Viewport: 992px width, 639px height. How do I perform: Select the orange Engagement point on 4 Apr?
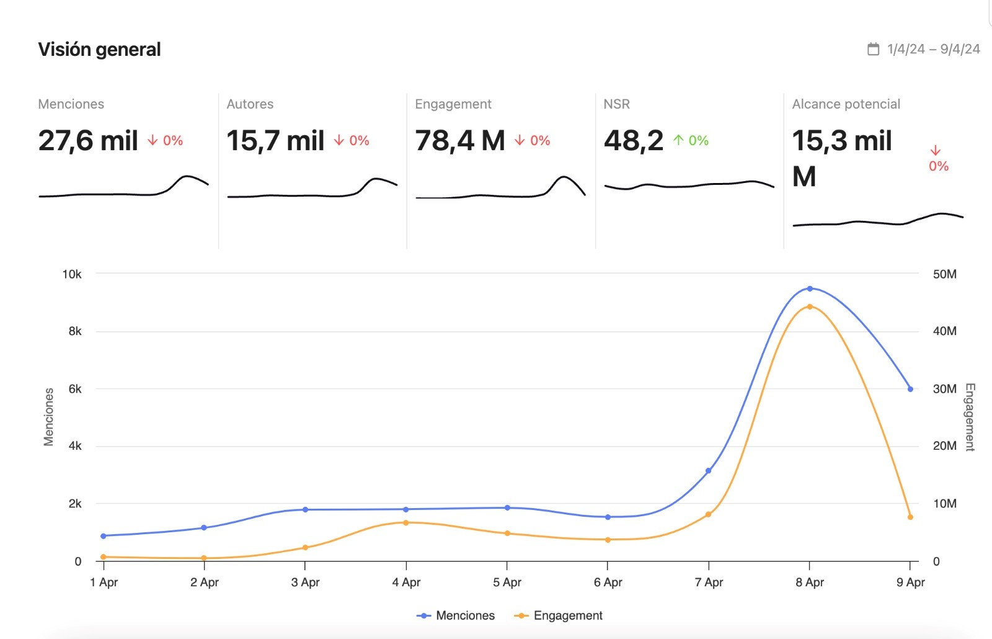[x=406, y=522]
